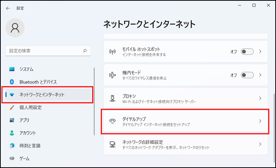276x168 pixels.
Task: Click the Mobile Hotspot (モバイル ホットスポット) icon
Action: pos(112,52)
